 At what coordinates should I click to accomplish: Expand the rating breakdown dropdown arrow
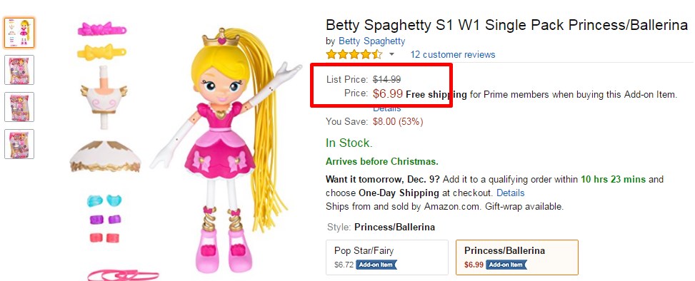tap(392, 54)
